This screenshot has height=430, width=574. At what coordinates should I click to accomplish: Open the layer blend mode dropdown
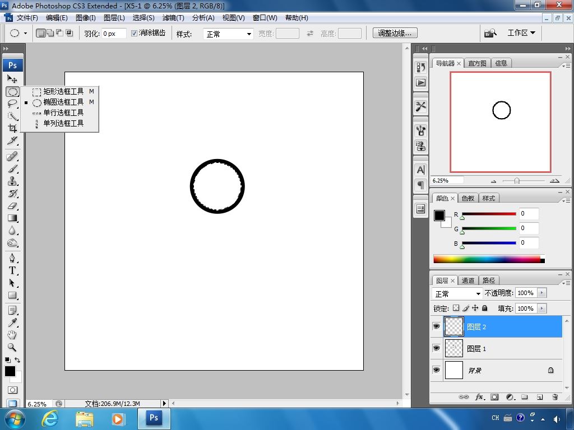(x=457, y=293)
